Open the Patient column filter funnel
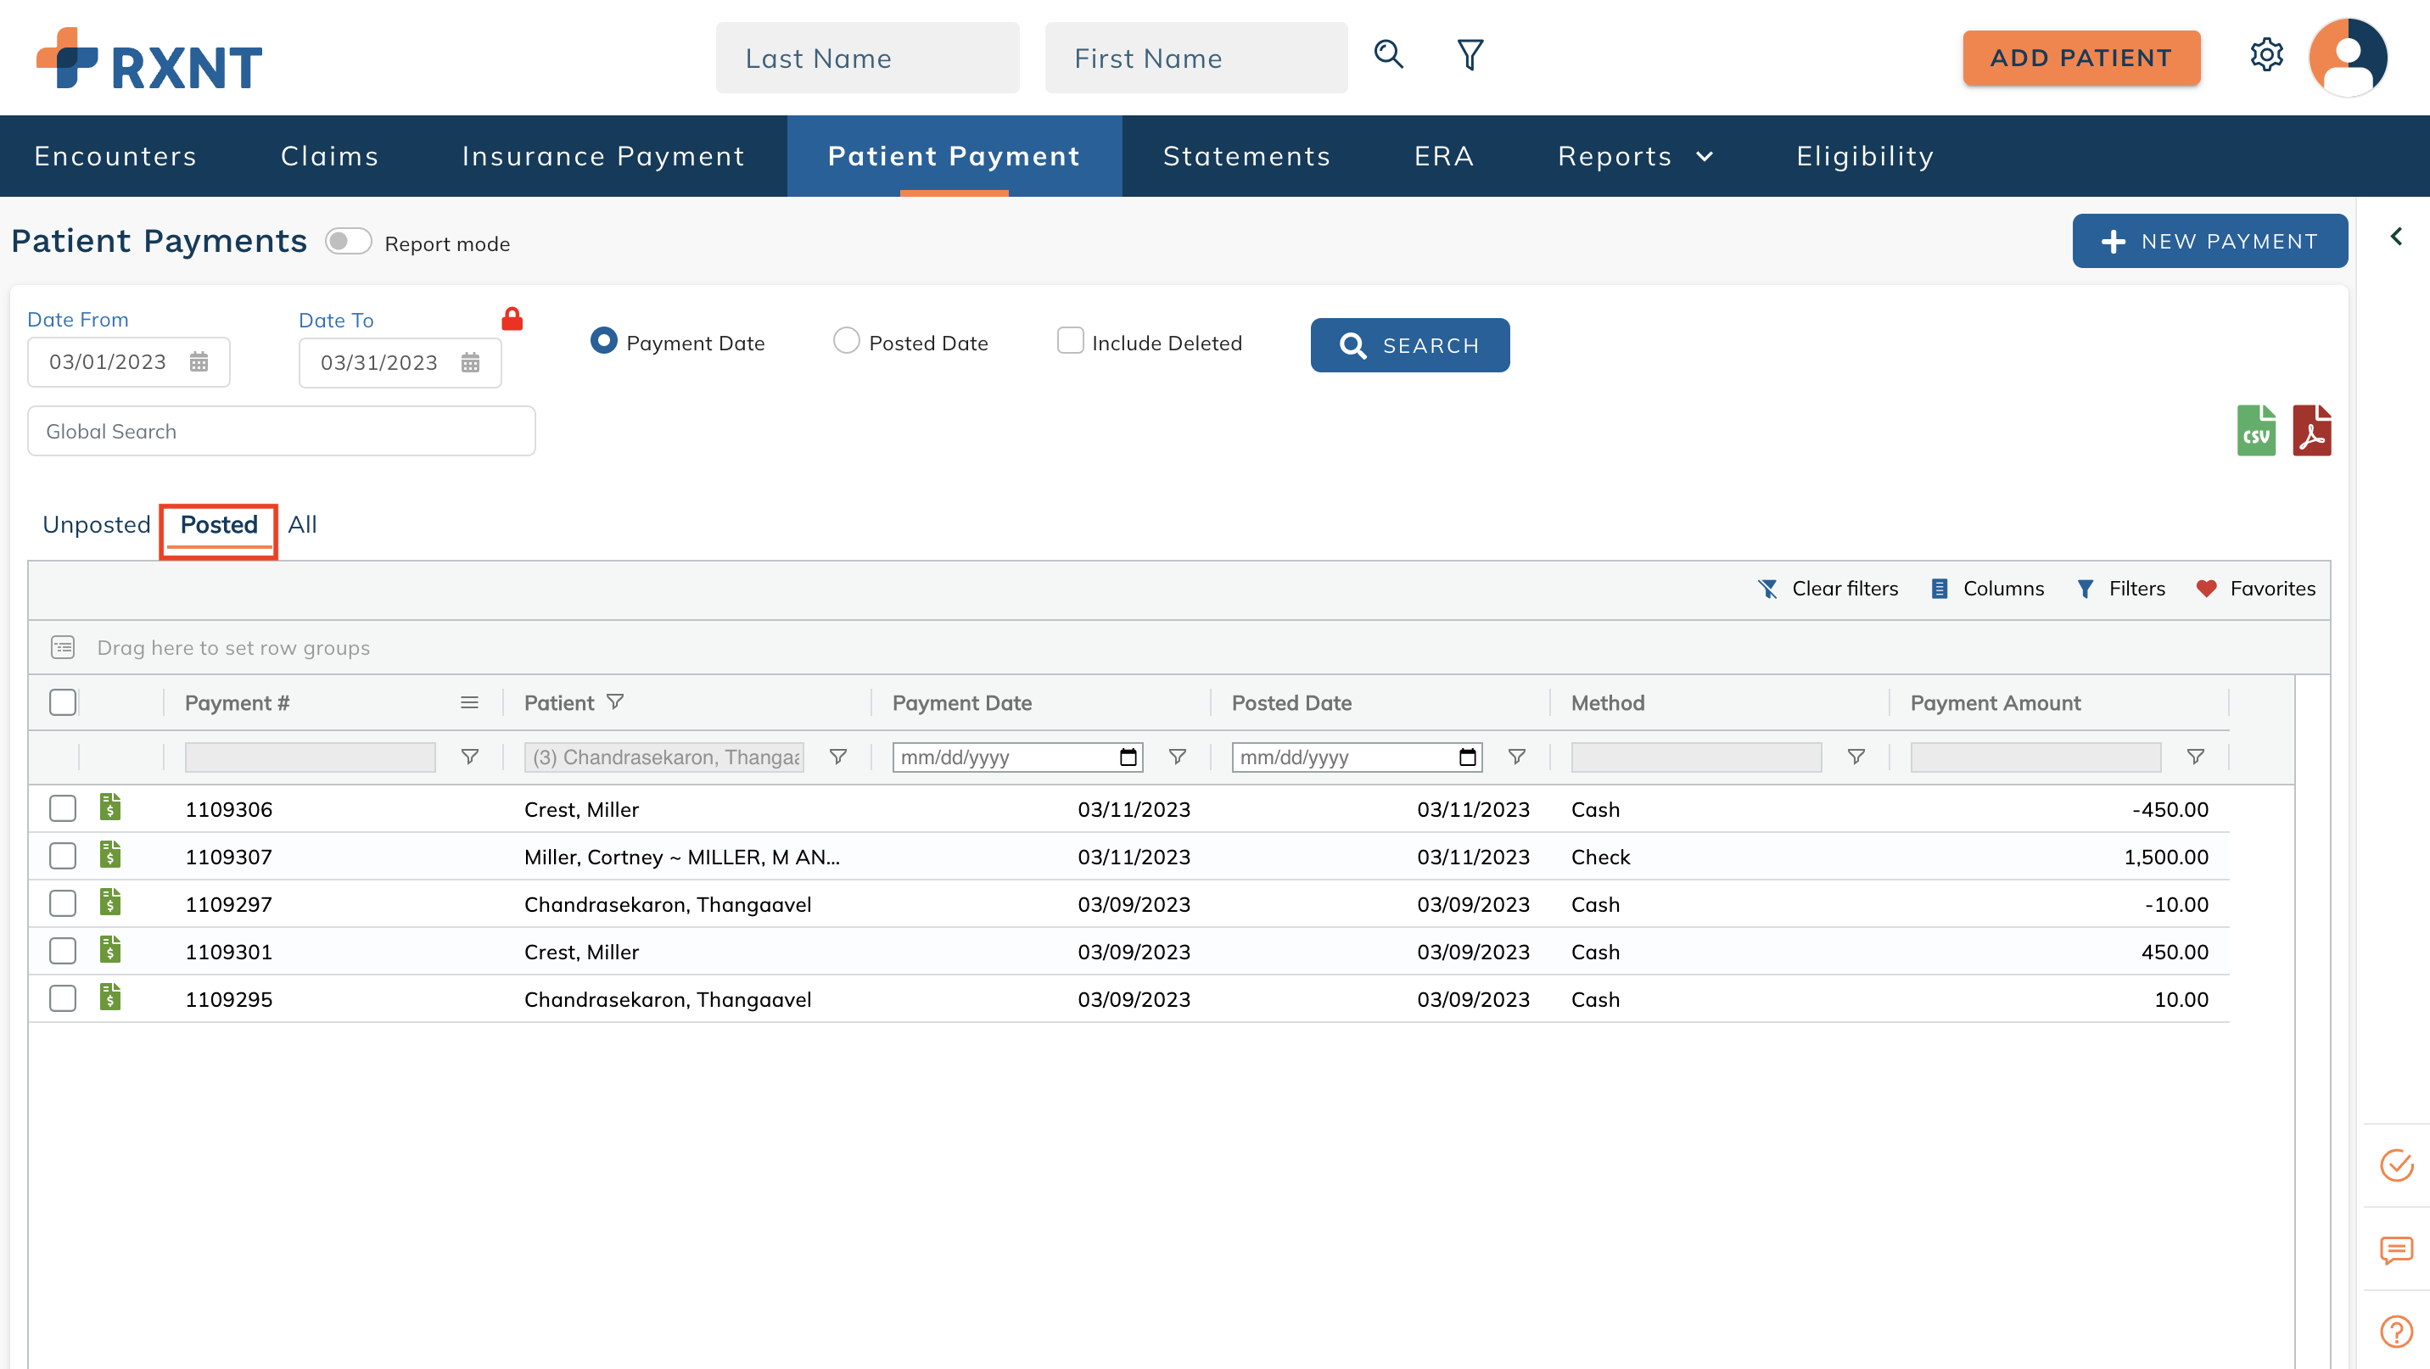2430x1369 pixels. point(614,701)
